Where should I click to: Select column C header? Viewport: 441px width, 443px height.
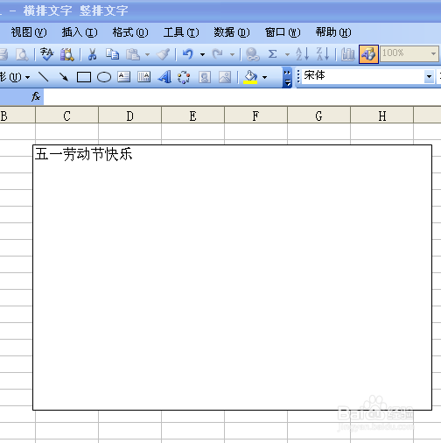pyautogui.click(x=66, y=116)
